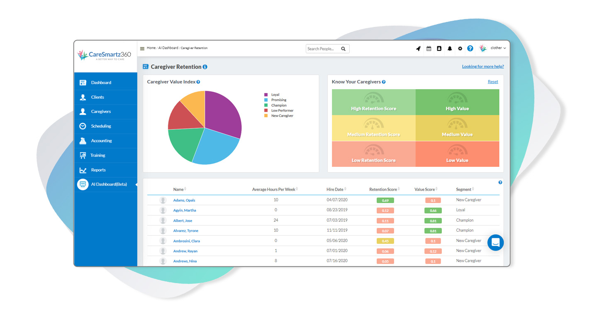Viewport: 597px width, 313px height.
Task: Open the clother user dropdown
Action: pos(497,48)
